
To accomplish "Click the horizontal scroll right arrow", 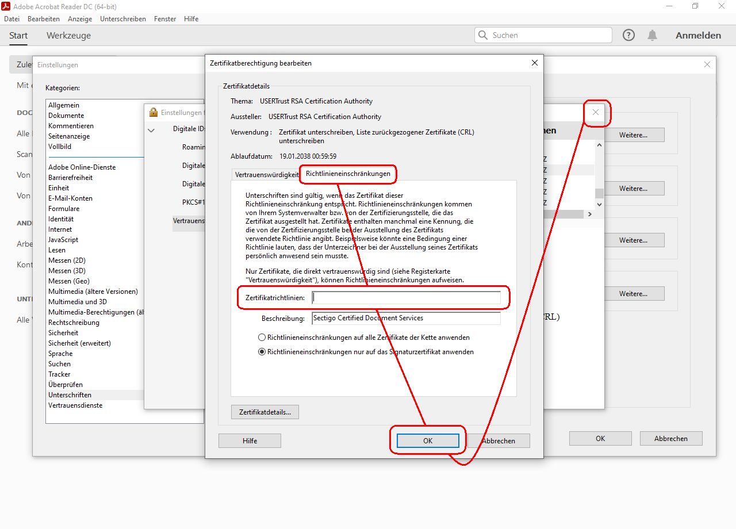I will [x=589, y=214].
